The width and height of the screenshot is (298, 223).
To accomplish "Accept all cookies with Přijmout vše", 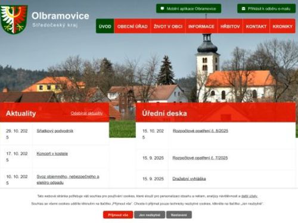I will 118,215.
